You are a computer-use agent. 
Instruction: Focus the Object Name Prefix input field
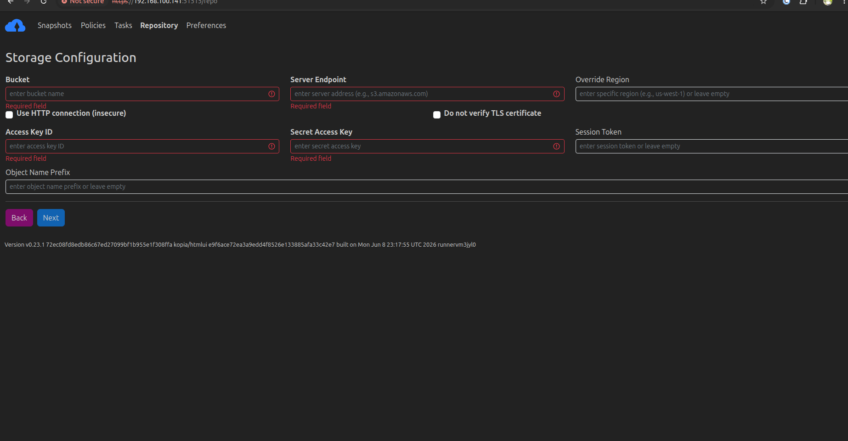(427, 187)
